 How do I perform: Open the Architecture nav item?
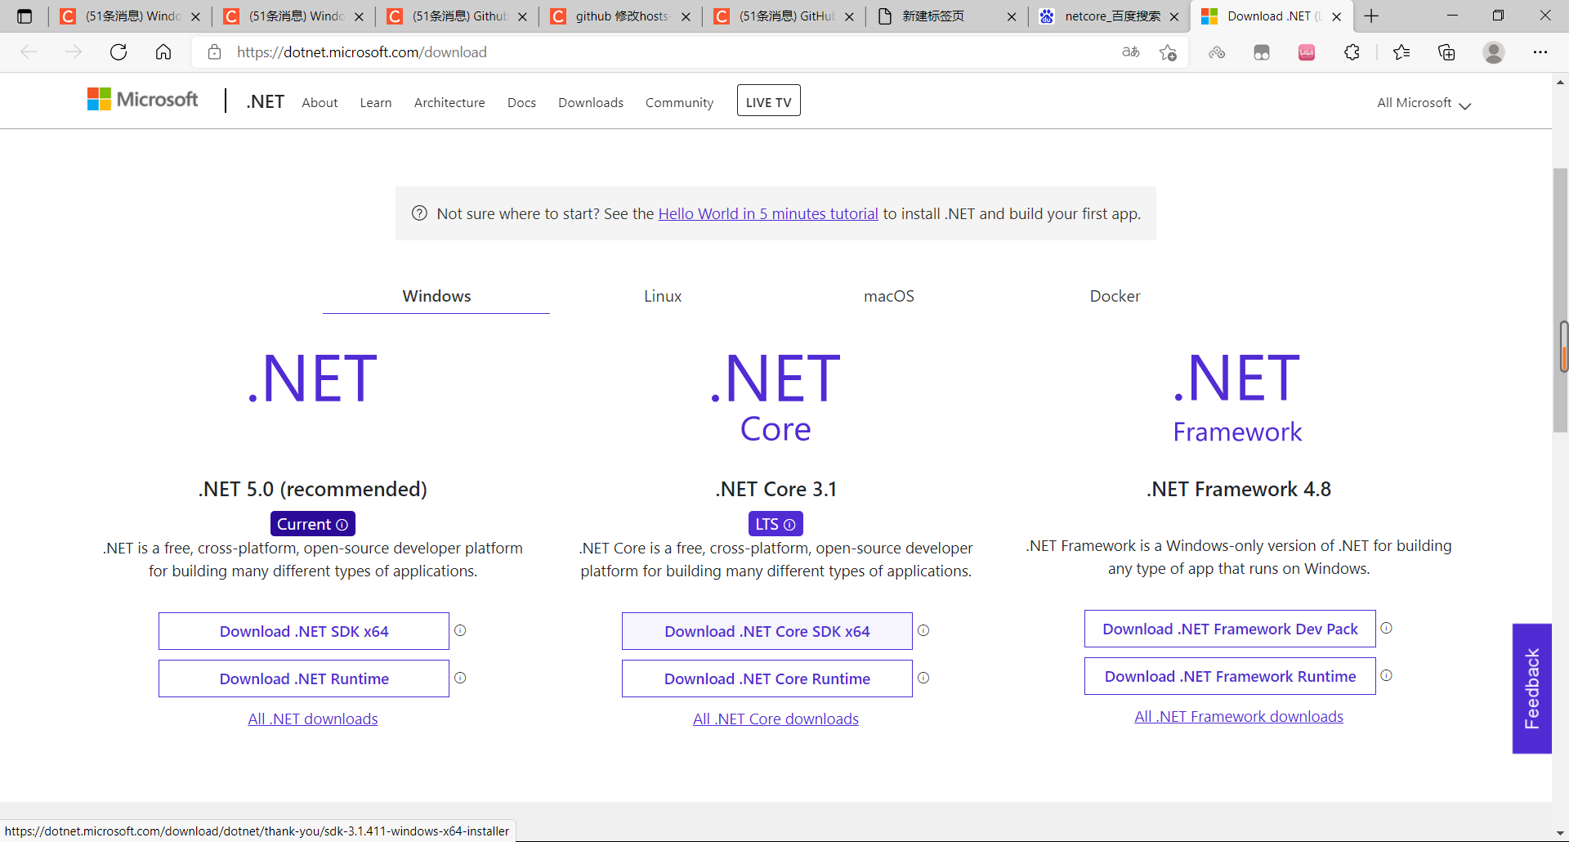(x=449, y=103)
